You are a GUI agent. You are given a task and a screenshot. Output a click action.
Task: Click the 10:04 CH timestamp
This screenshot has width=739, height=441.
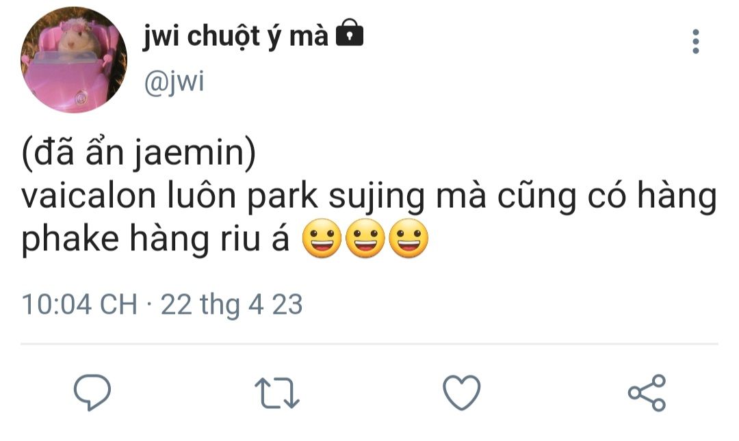tap(79, 304)
